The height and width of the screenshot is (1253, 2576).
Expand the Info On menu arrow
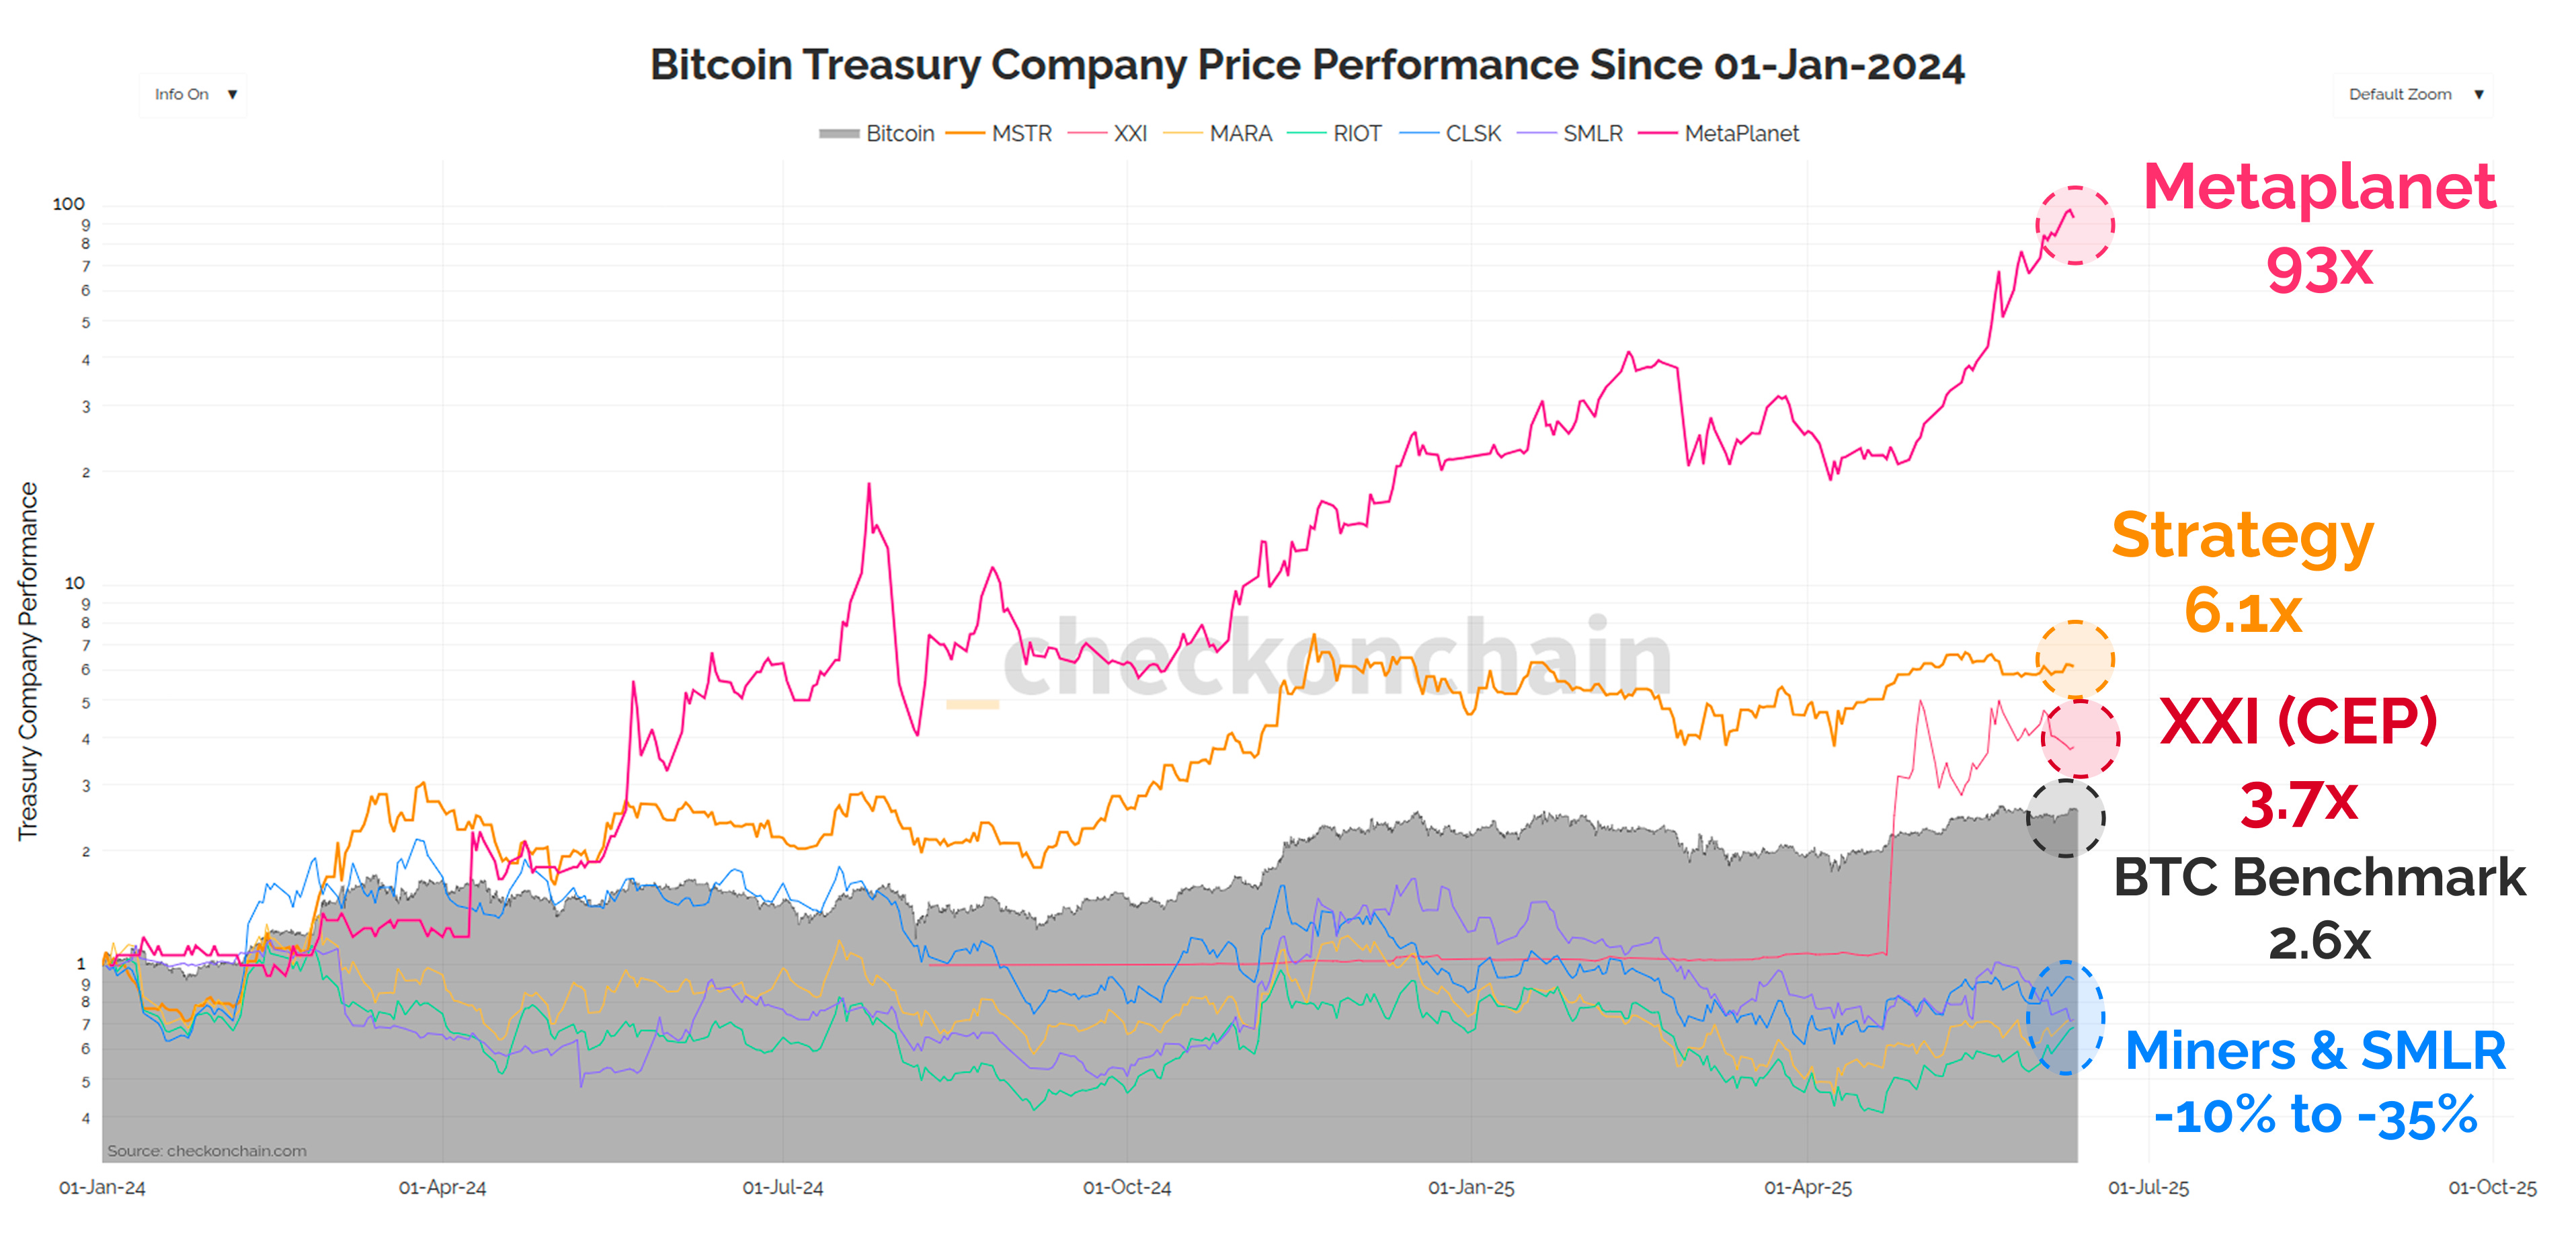pyautogui.click(x=233, y=93)
